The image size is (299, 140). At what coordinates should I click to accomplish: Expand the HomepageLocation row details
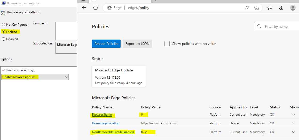pos(294,123)
